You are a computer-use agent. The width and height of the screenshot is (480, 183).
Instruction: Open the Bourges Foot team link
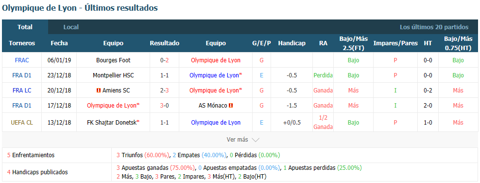tap(113, 60)
